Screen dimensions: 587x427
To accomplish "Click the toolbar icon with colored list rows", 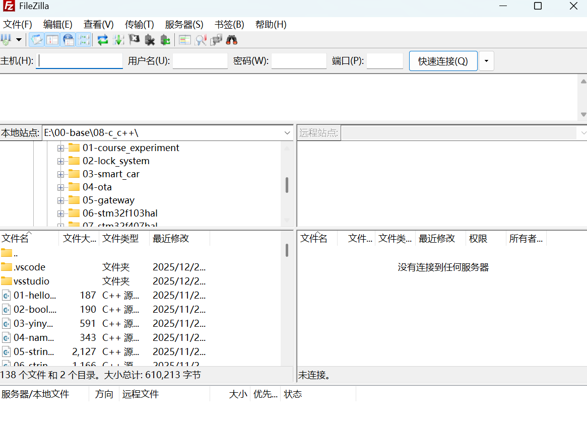I will [x=184, y=40].
